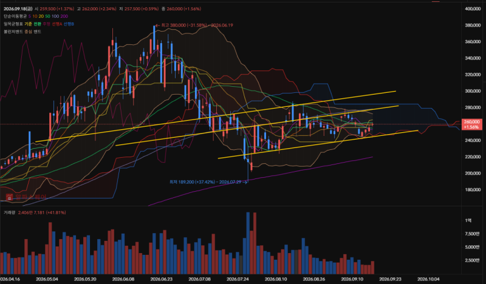Select the 일목균형표 indicator label

pos(13,24)
